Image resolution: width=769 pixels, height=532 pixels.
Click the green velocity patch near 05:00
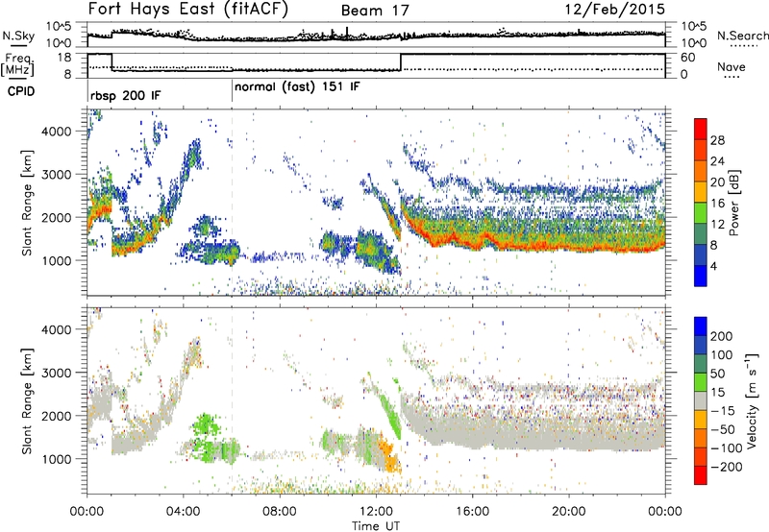point(205,424)
